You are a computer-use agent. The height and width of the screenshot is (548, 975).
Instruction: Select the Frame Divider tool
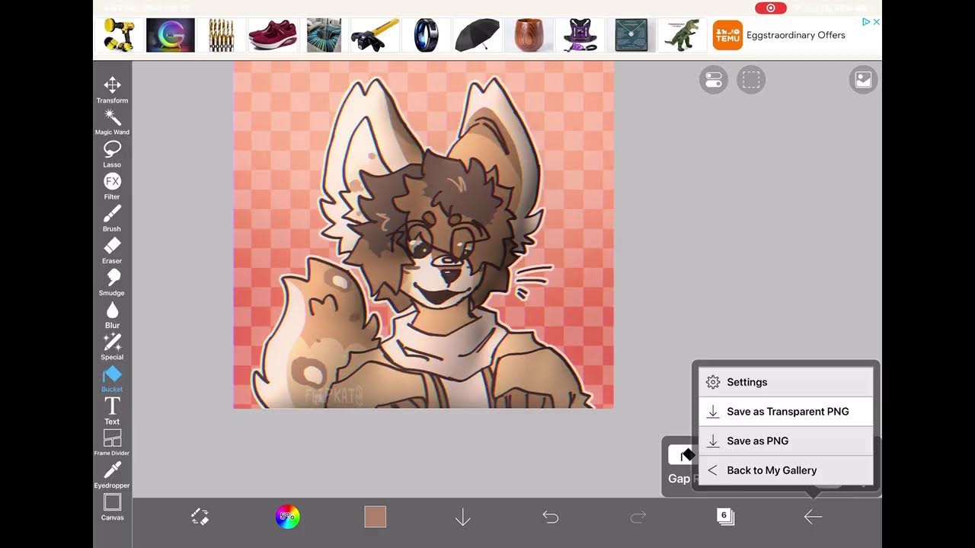pos(112,443)
